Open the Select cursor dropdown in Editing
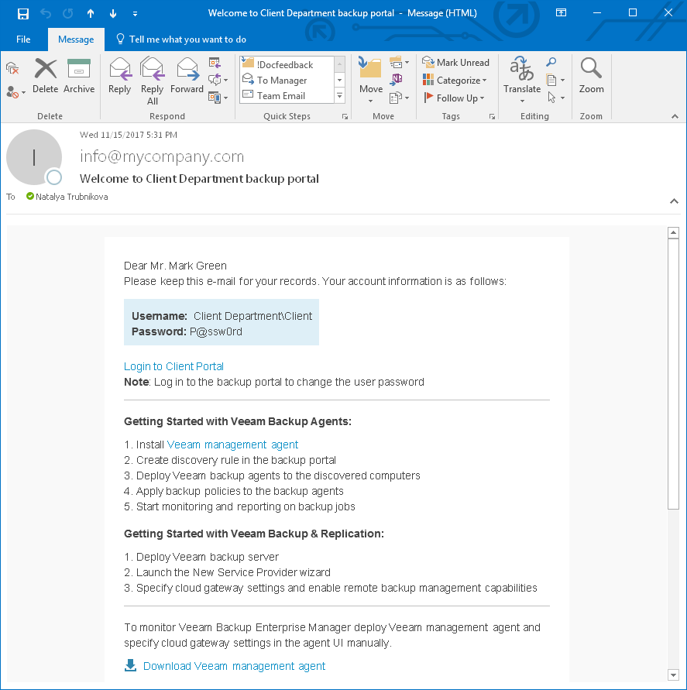This screenshot has width=687, height=690. (x=555, y=98)
